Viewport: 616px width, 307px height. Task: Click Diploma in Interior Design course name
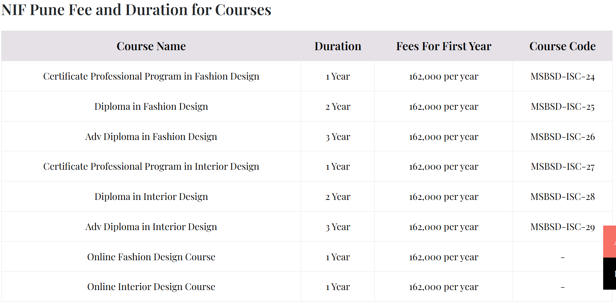(151, 196)
